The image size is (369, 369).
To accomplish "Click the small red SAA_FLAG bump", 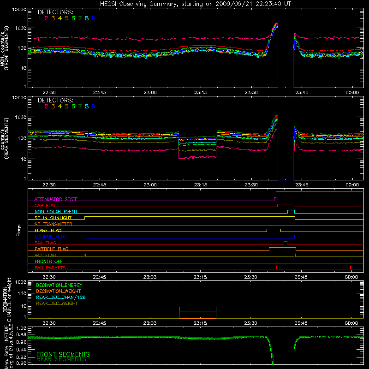I will click(x=286, y=242).
